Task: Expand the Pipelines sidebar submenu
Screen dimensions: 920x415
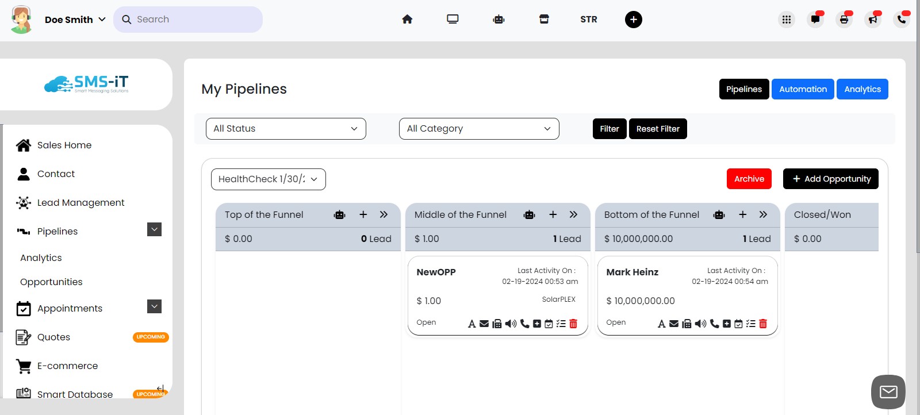Action: point(154,230)
